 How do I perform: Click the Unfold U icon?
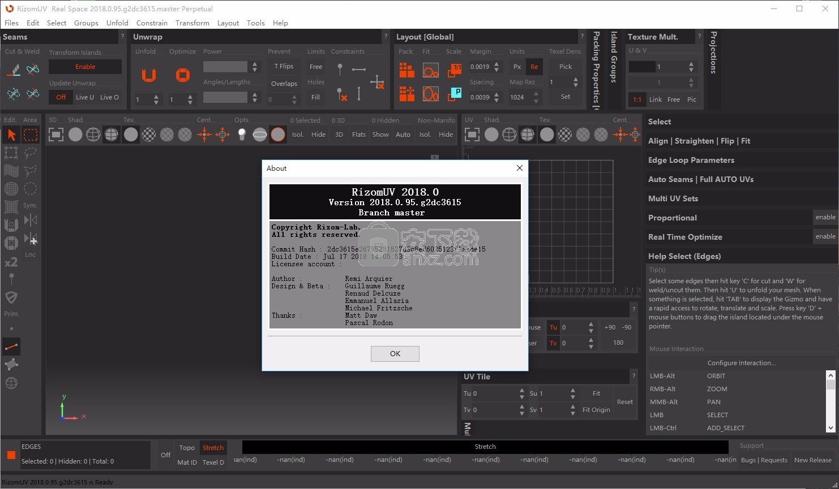tap(149, 75)
